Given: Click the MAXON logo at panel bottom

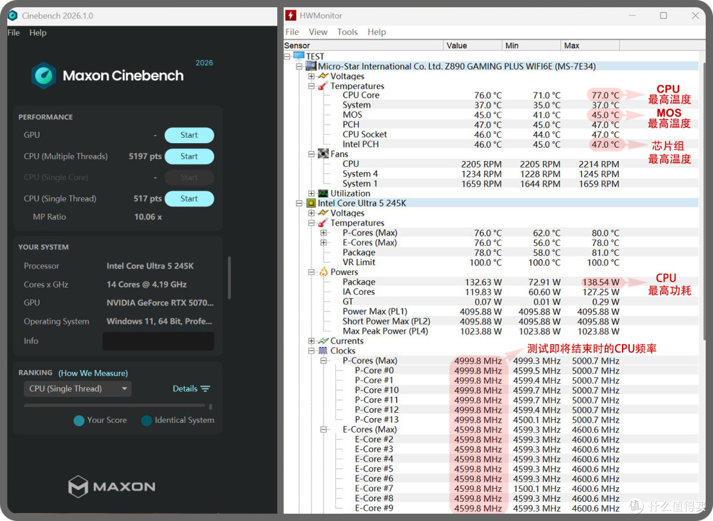Looking at the screenshot, I should 112,487.
